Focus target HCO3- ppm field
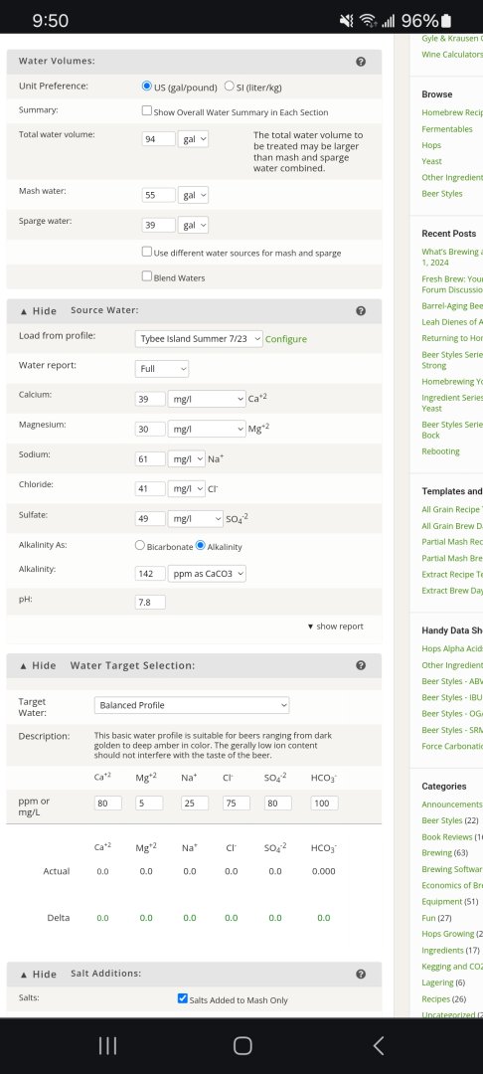The width and height of the screenshot is (483, 1074). 324,804
